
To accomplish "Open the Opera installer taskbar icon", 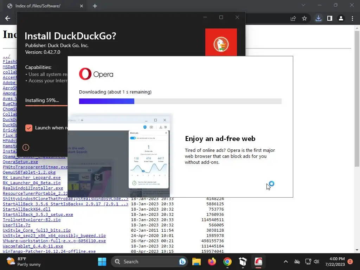I will [x=258, y=262].
